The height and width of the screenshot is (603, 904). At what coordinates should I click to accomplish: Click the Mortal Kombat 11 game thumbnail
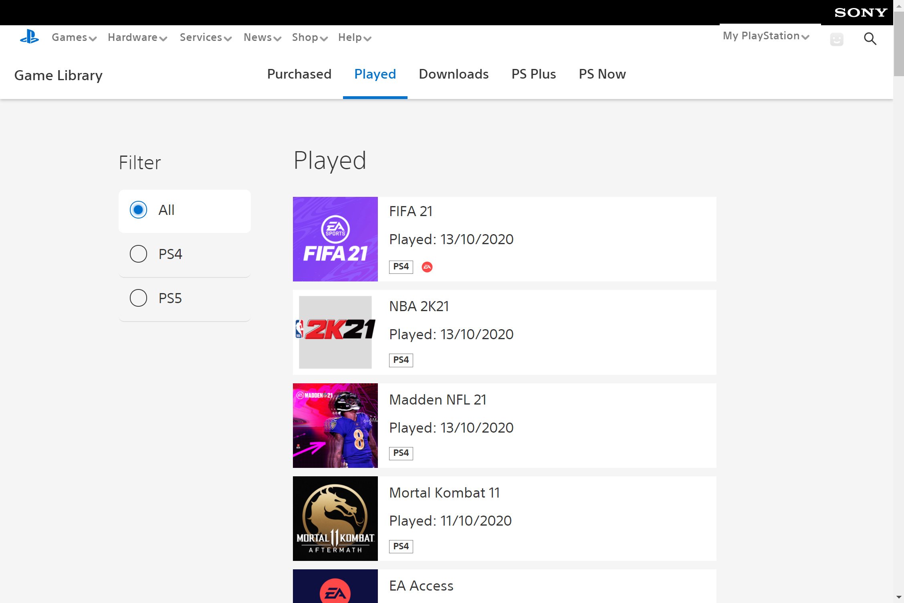tap(335, 518)
